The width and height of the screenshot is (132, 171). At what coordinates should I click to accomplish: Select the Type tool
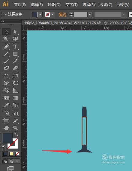coord(15,47)
